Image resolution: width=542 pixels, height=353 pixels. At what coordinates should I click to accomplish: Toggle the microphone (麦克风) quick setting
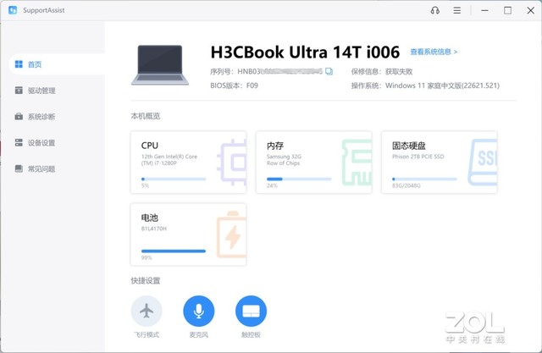pyautogui.click(x=199, y=311)
